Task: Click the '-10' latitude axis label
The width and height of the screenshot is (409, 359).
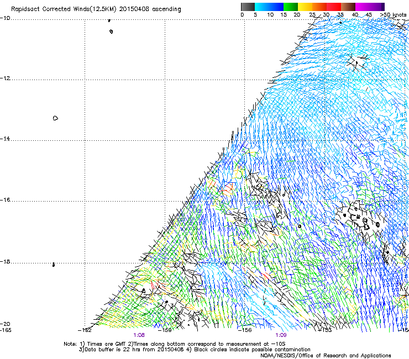Action: coord(5,18)
